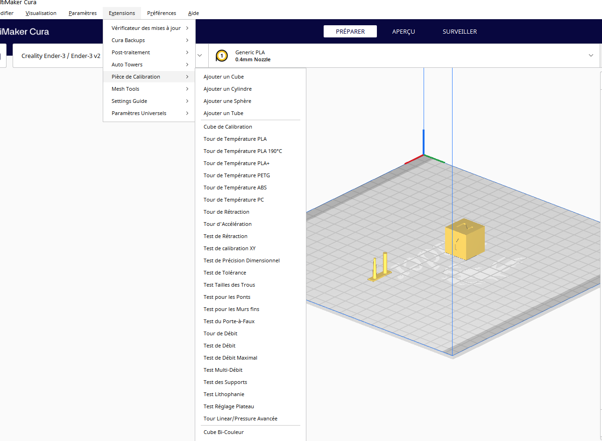This screenshot has width=602, height=441.
Task: Expand the Mesh Tools submenu
Action: point(149,89)
